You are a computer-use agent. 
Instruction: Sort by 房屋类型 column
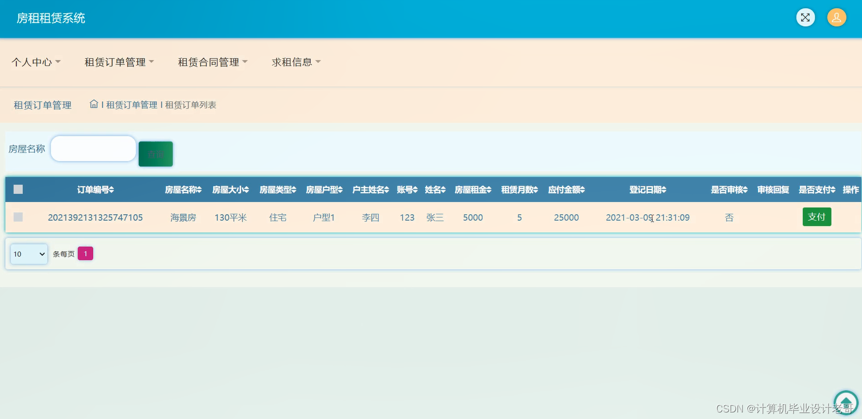coord(278,190)
